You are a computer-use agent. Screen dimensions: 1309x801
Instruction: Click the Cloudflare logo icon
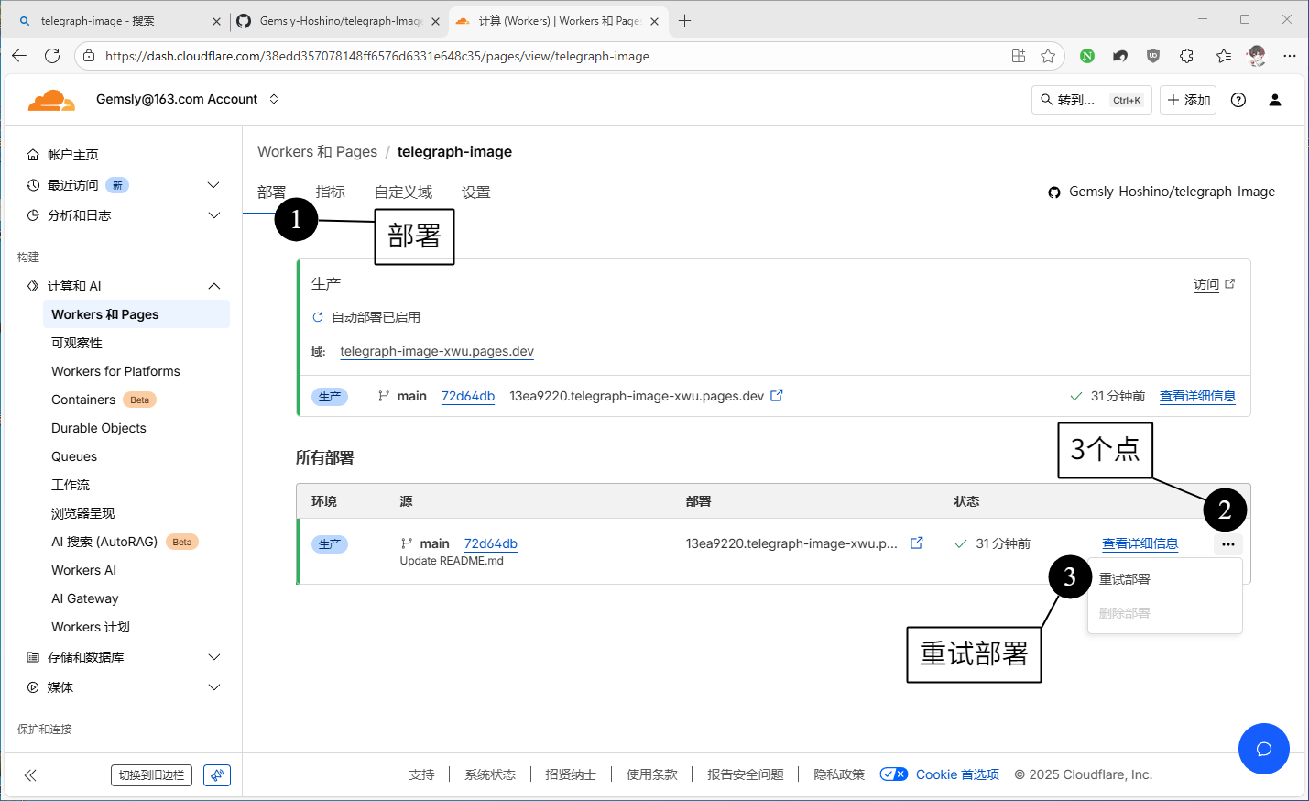tap(51, 100)
